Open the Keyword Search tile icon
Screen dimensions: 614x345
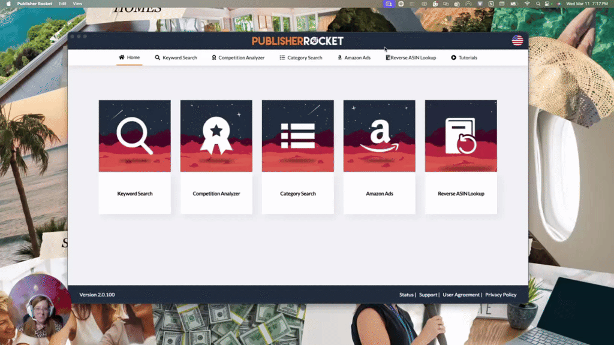(135, 136)
